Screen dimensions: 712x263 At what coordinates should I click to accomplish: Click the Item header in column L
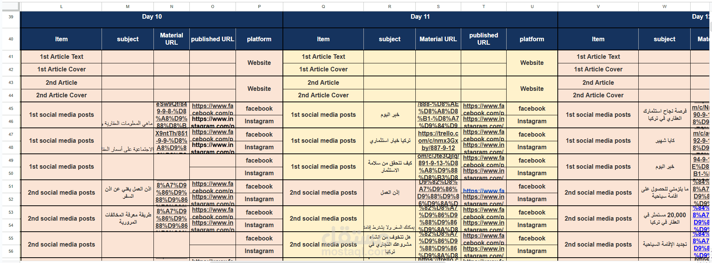(61, 39)
